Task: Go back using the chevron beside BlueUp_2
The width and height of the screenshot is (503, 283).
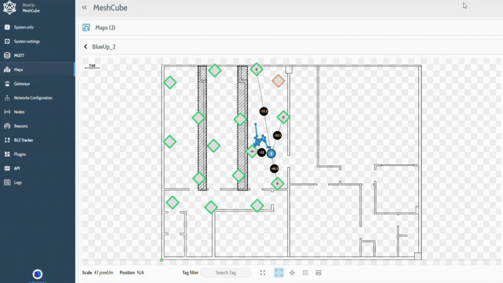Action: click(x=86, y=47)
